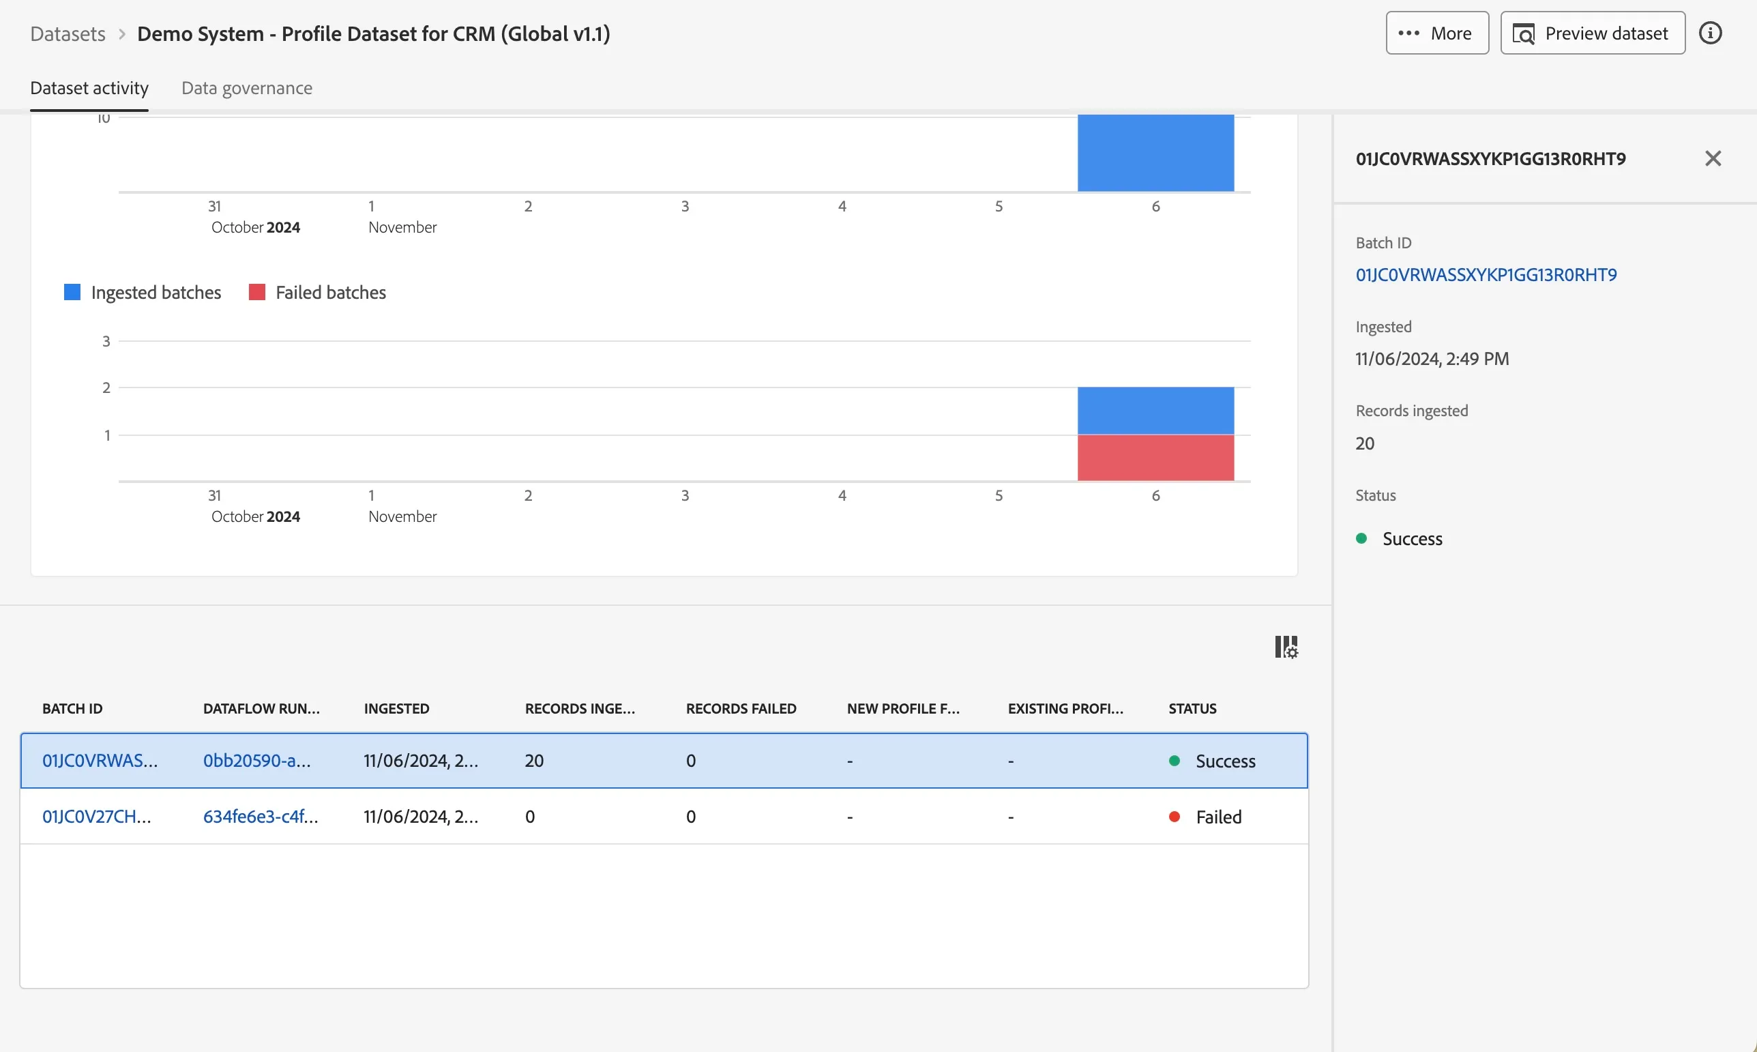Select the Dataset activity tab
This screenshot has width=1757, height=1052.
click(x=89, y=88)
